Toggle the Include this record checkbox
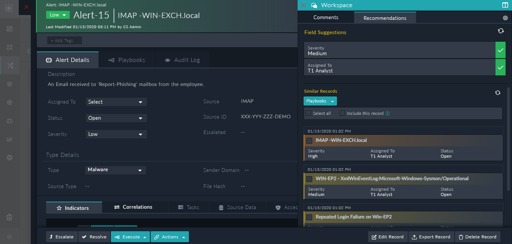The width and height of the screenshot is (512, 244). [x=342, y=113]
